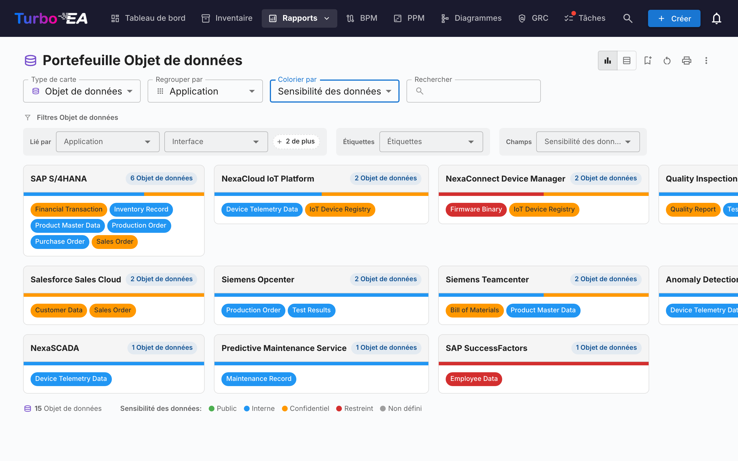
Task: Click the Tableau de bord grid icon
Action: click(x=115, y=18)
